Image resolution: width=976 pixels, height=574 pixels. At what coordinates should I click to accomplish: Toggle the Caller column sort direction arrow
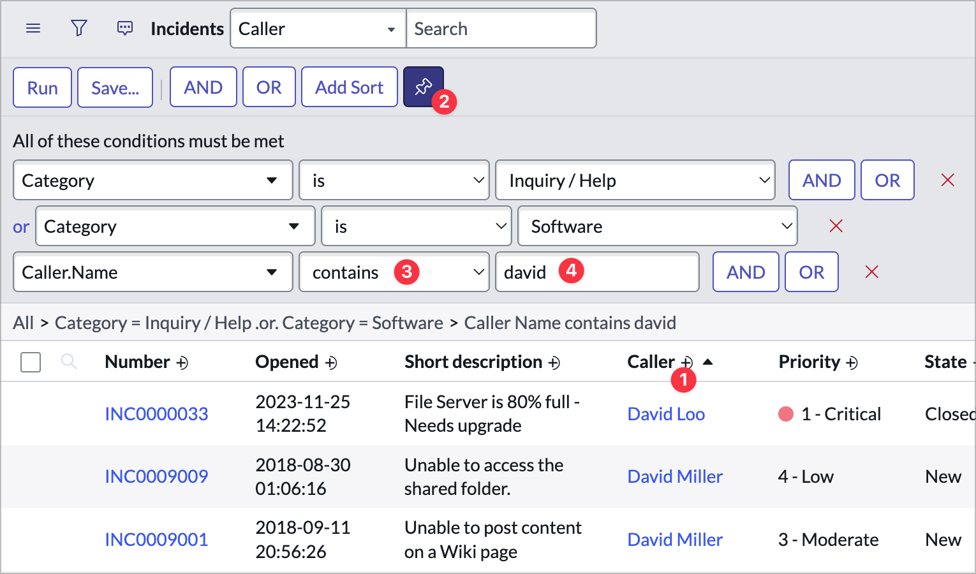click(x=708, y=361)
